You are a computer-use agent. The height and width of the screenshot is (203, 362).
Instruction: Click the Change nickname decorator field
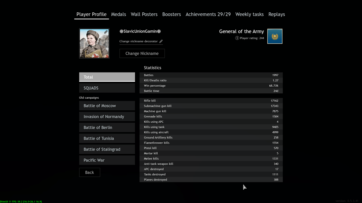pos(139,42)
